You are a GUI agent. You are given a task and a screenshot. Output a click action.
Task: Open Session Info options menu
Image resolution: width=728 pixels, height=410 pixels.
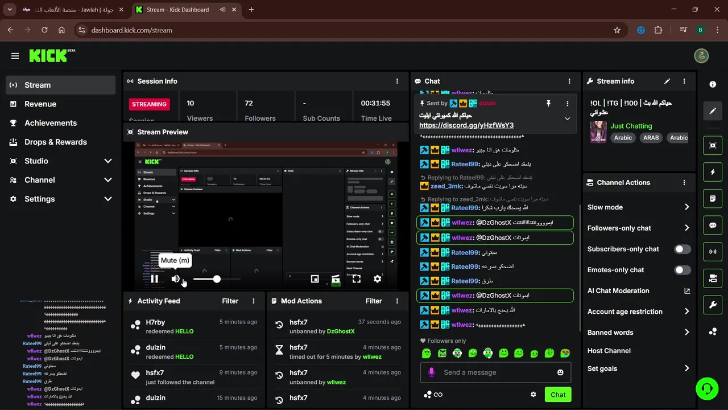[x=397, y=81]
